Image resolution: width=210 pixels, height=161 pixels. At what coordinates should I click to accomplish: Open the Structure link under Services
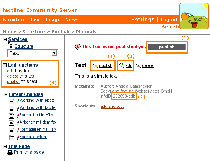click(x=24, y=46)
